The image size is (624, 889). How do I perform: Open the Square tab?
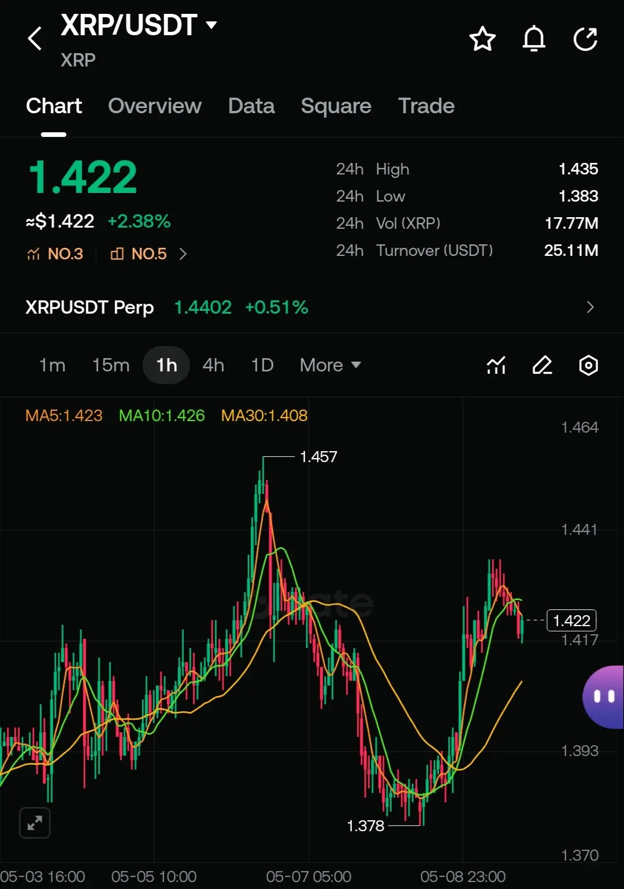click(x=336, y=106)
